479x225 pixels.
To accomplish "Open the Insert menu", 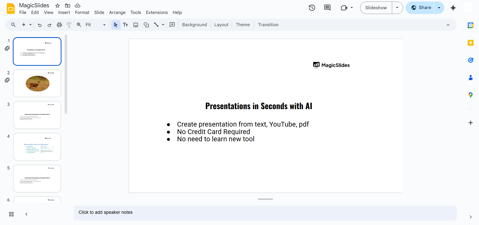I will (64, 12).
